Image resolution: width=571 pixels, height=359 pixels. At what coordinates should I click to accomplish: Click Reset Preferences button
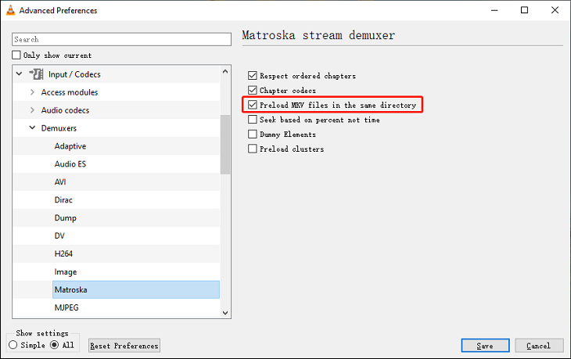124,346
